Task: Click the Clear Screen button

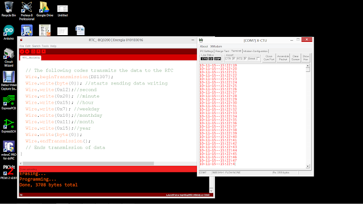Action: click(x=296, y=58)
